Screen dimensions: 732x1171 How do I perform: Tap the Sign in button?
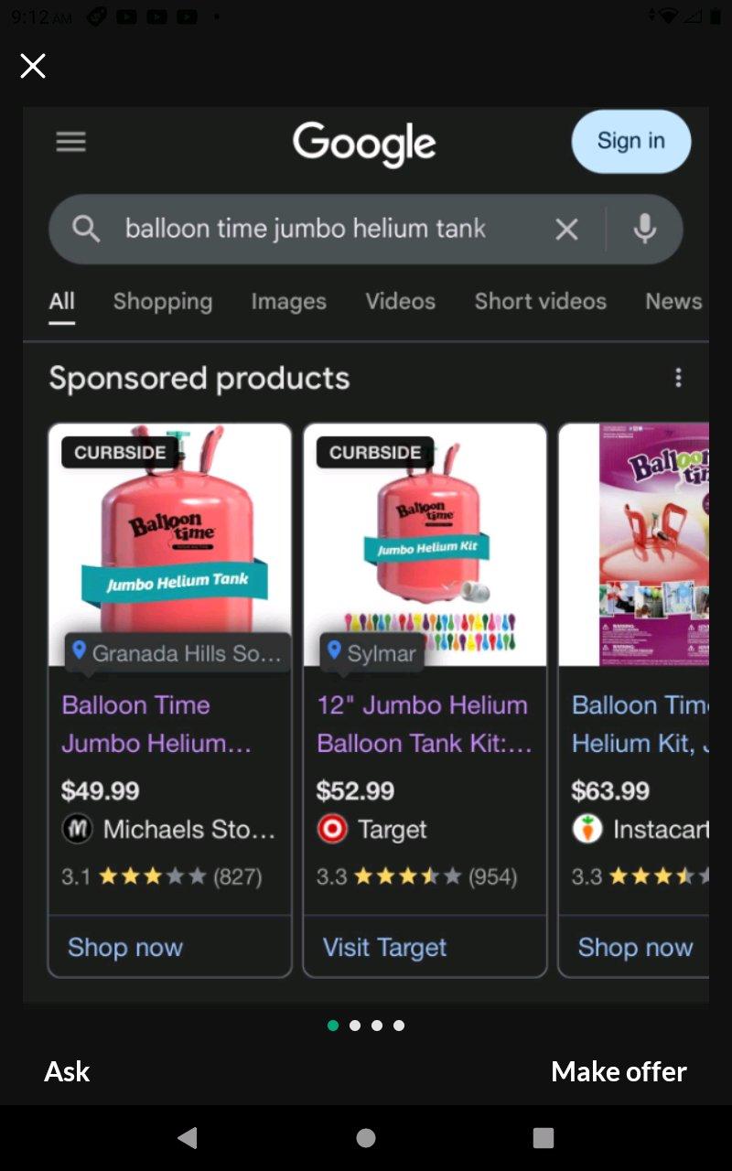click(x=630, y=141)
